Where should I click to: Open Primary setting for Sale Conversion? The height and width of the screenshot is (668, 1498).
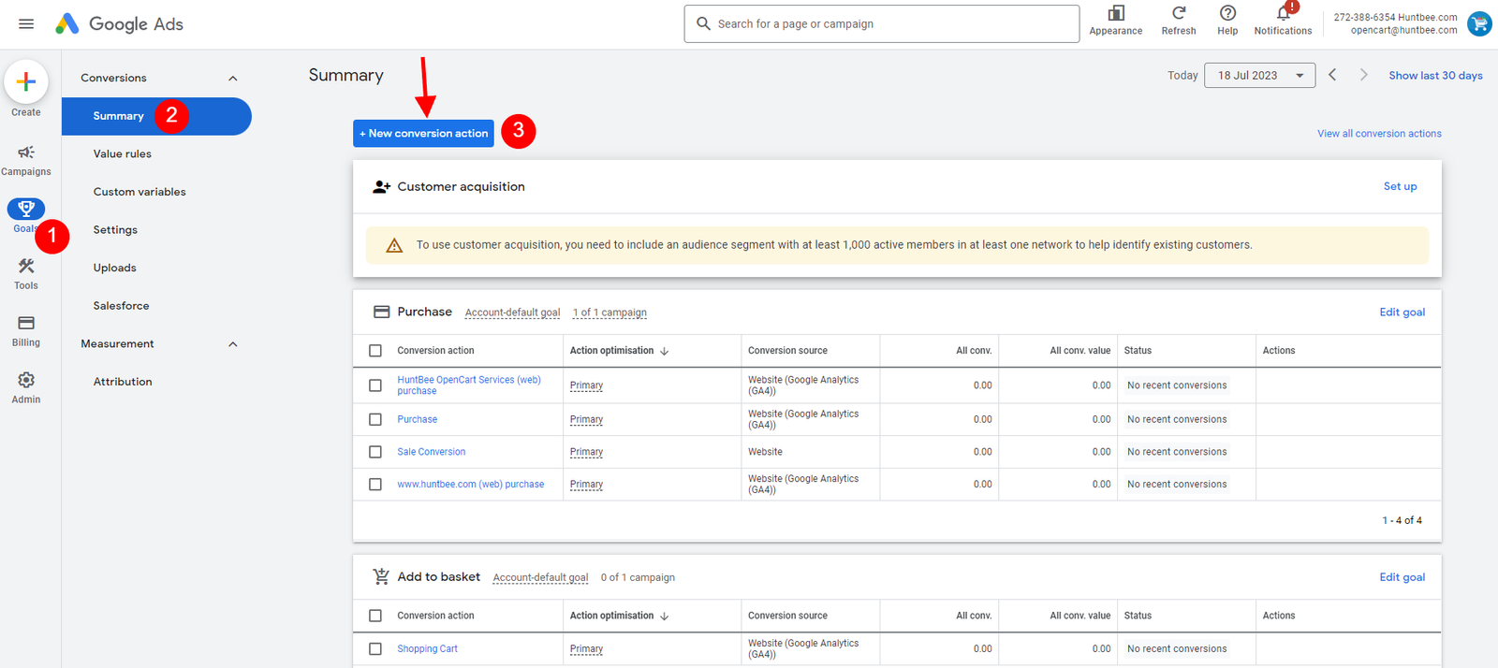click(586, 452)
